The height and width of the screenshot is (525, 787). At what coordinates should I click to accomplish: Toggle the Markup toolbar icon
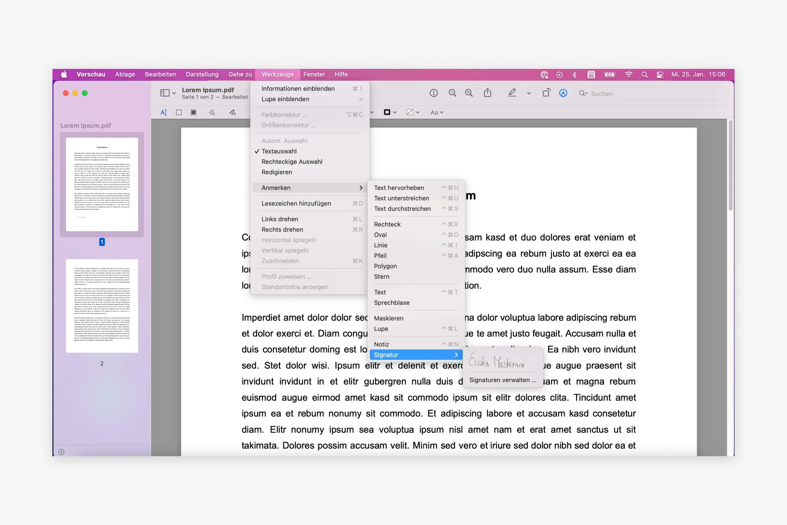click(563, 93)
